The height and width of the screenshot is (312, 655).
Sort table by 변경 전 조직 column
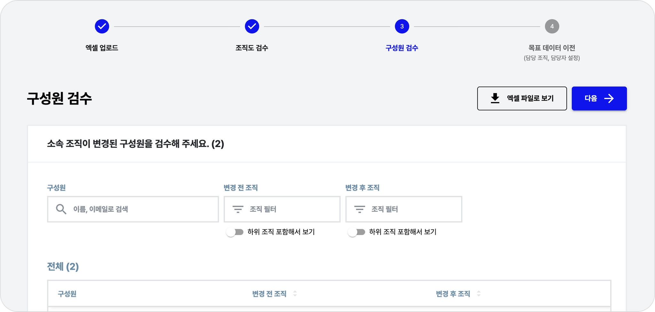295,293
